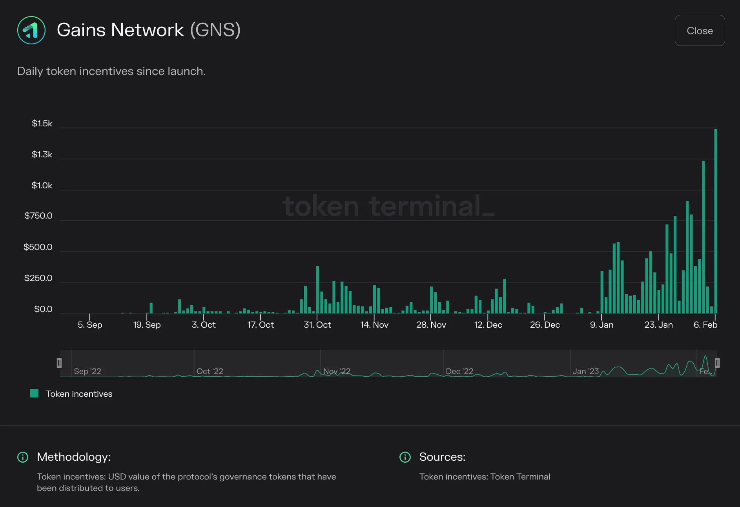This screenshot has width=740, height=507.
Task: Click the $750.0 y-axis label
Action: [38, 216]
